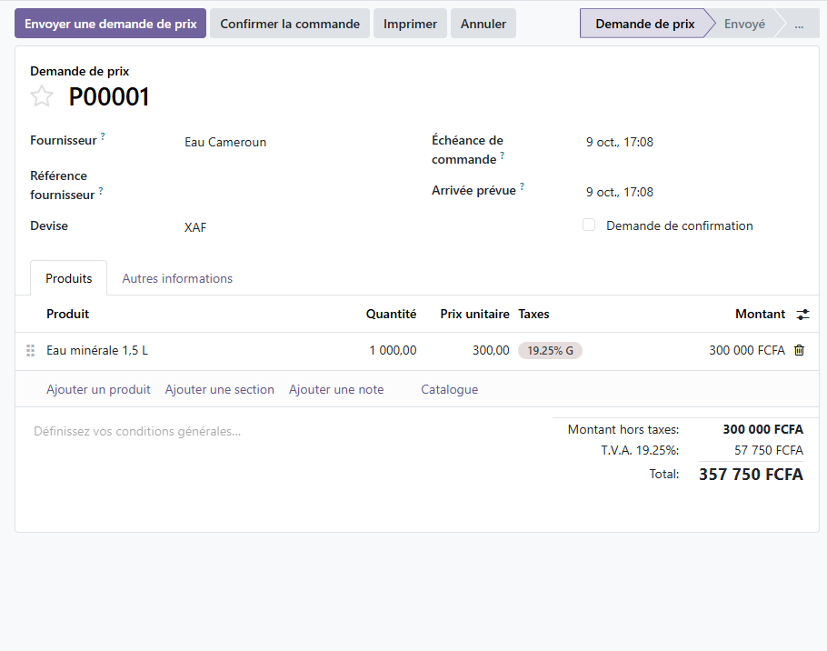827x651 pixels.
Task: Print the request with Imprimer
Action: (410, 24)
